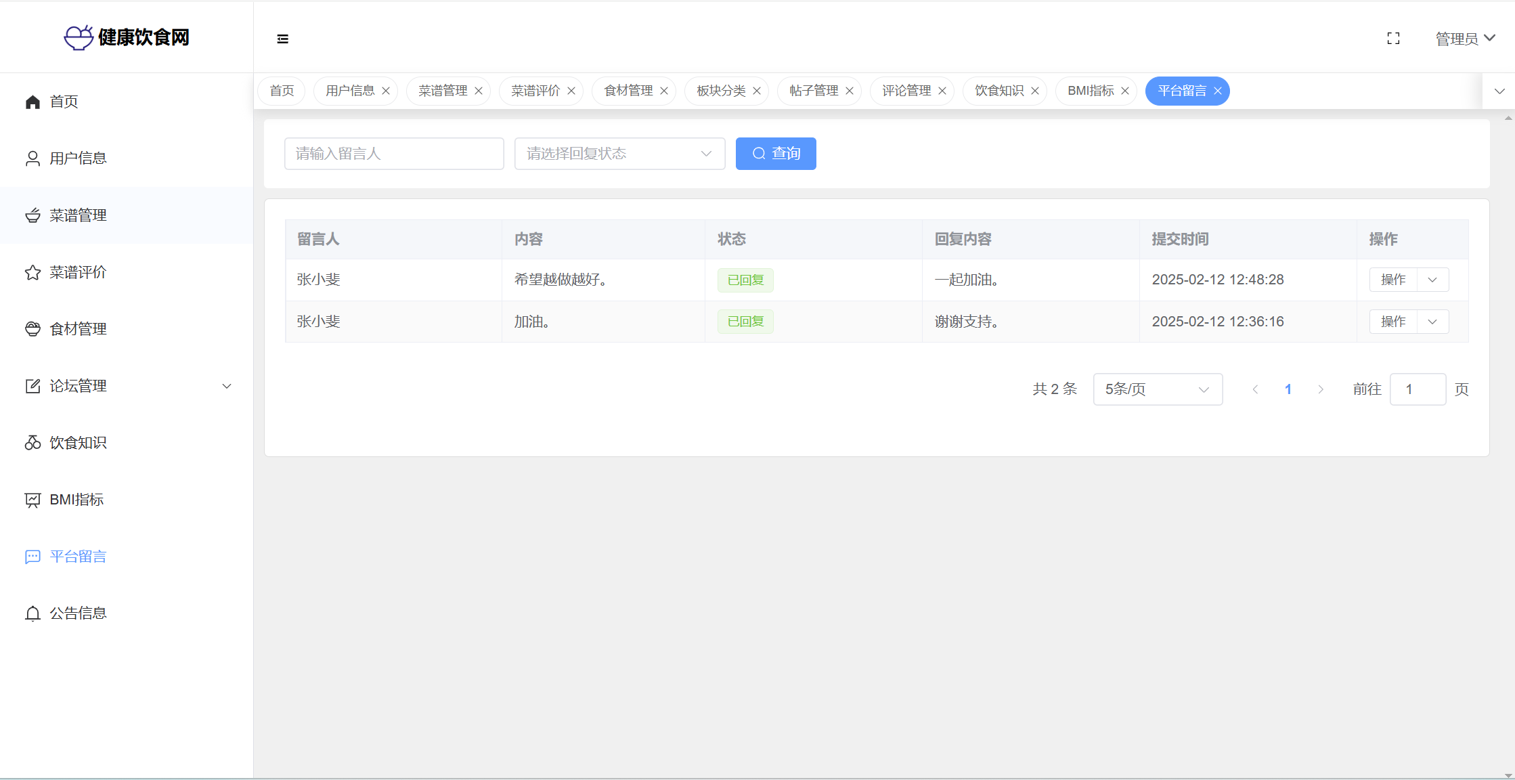This screenshot has width=1515, height=780.
Task: Collapse sidebar with the hamburger icon
Action: click(x=283, y=39)
